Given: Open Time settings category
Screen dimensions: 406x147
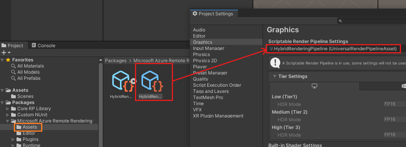Looking at the screenshot, I should pos(198,104).
